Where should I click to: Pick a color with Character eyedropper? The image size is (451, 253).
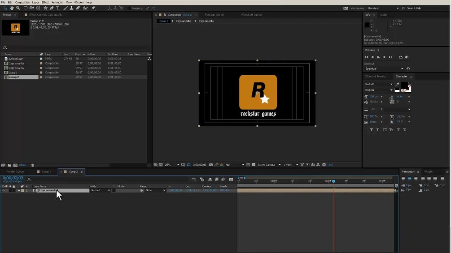pyautogui.click(x=397, y=84)
